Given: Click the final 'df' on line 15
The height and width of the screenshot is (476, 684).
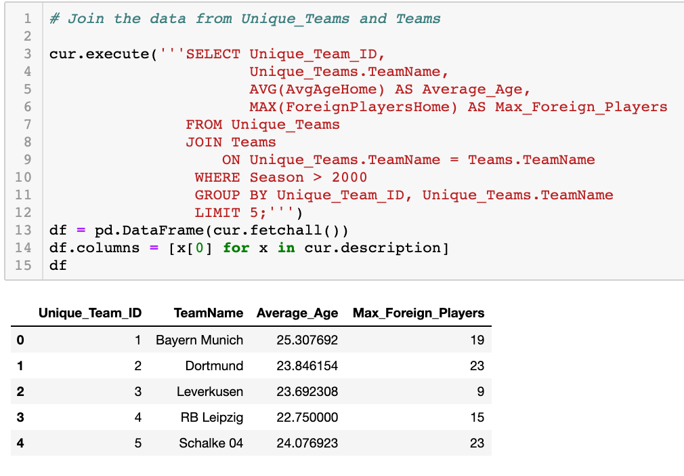Looking at the screenshot, I should point(58,266).
